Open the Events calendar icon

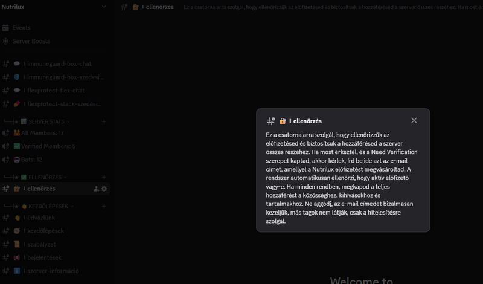pos(5,28)
